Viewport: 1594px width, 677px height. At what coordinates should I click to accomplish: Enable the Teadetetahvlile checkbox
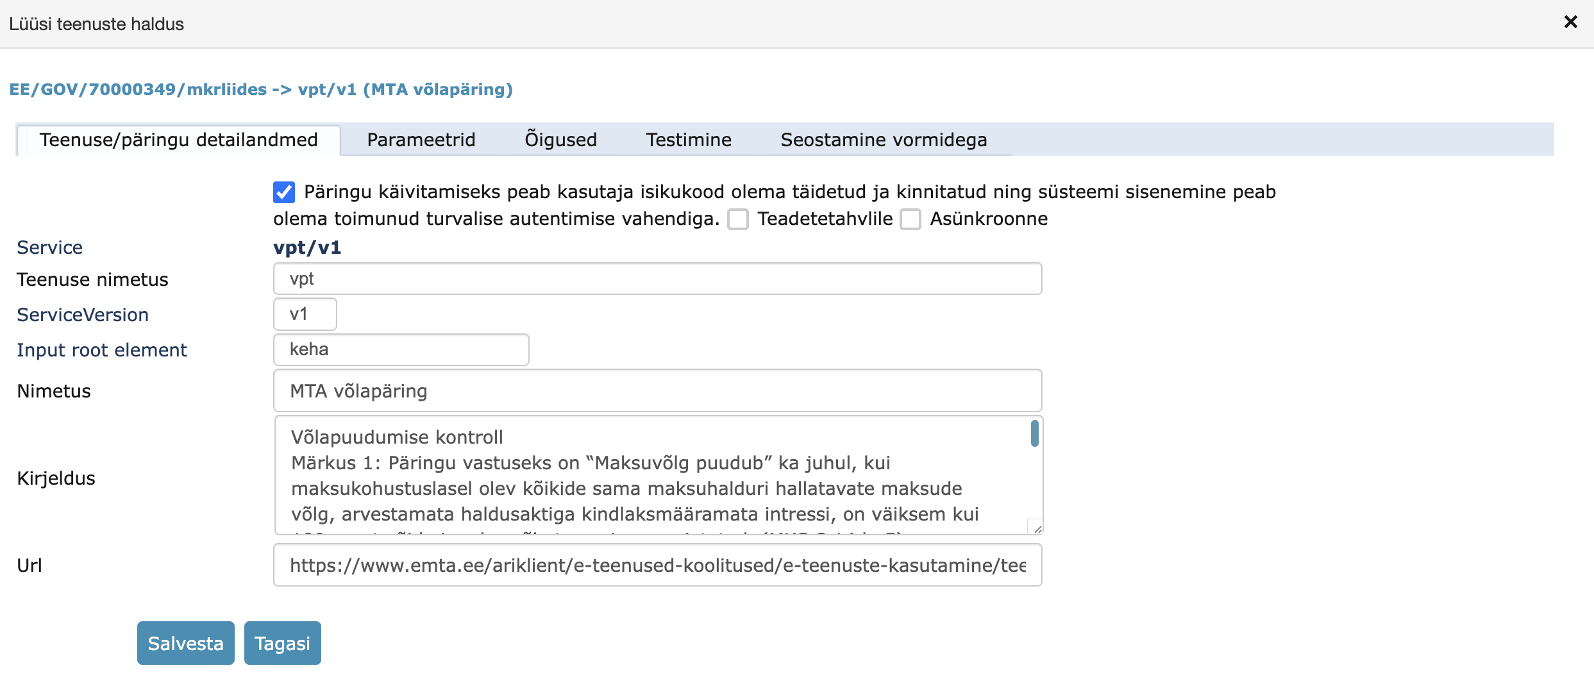(x=738, y=219)
